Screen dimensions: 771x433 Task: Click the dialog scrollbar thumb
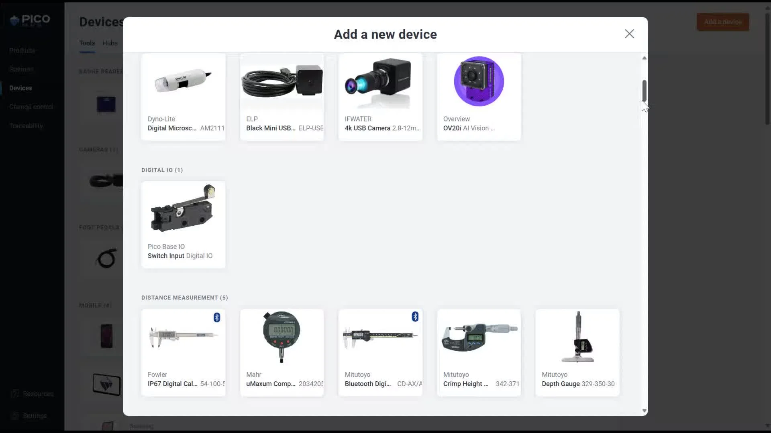[644, 91]
